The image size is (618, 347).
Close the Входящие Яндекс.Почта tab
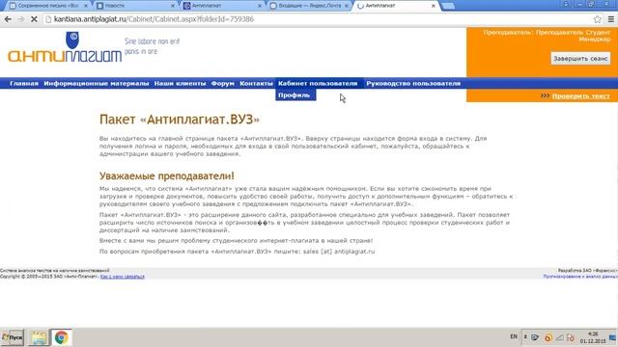pyautogui.click(x=347, y=6)
